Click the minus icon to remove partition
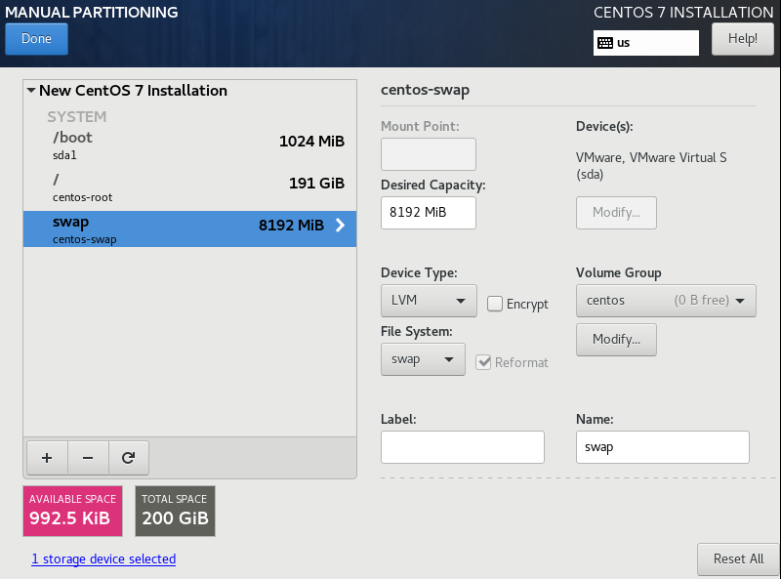 (88, 456)
